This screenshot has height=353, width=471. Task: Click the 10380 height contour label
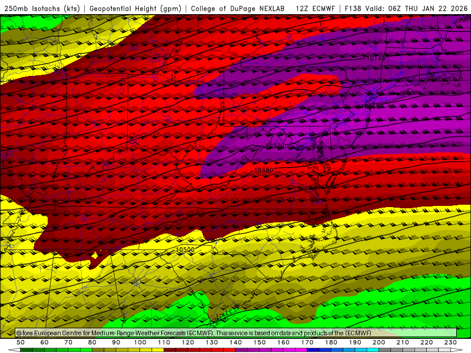[x=263, y=170]
